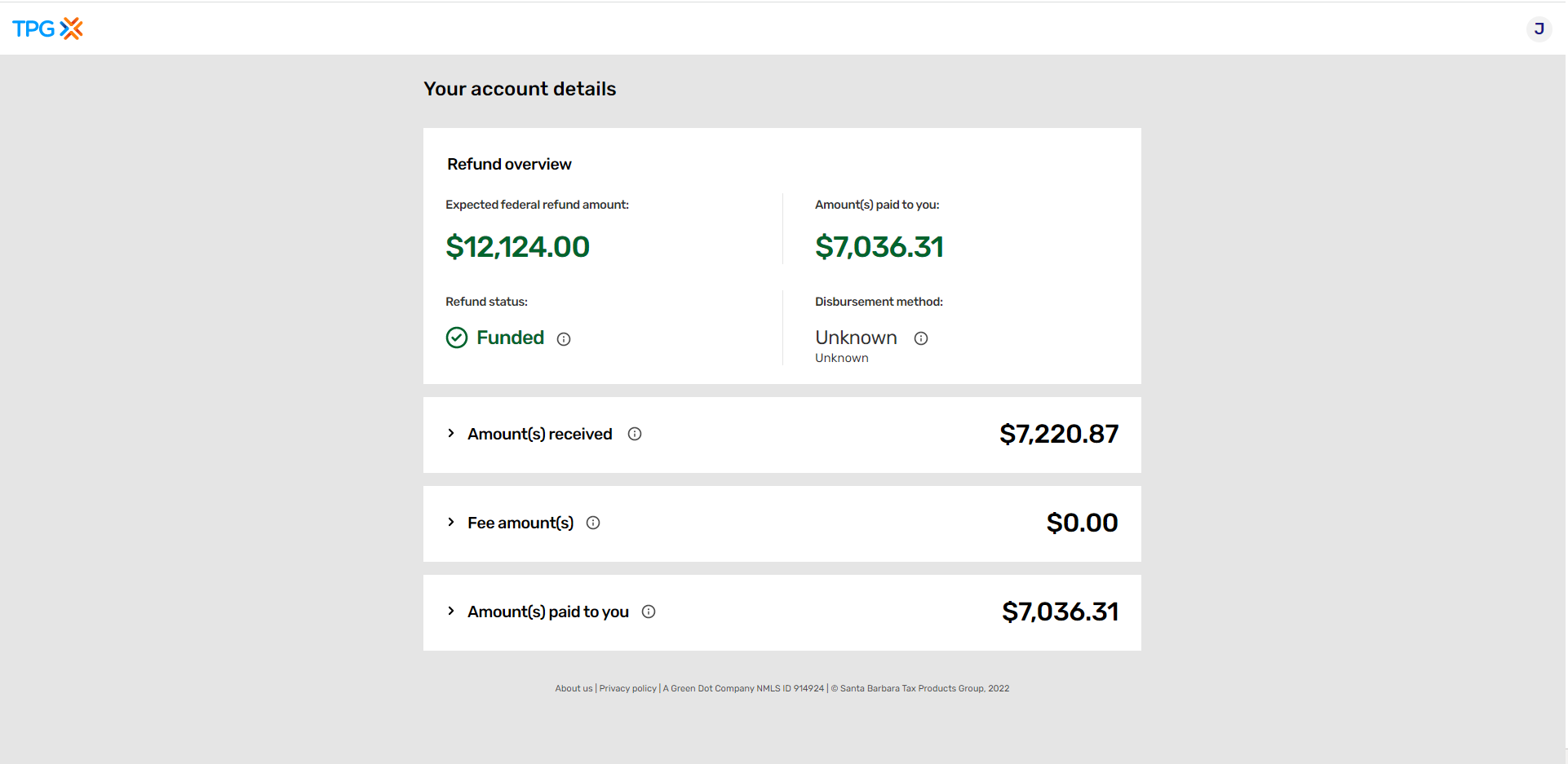Image resolution: width=1568 pixels, height=764 pixels.
Task: Open the Fee amount(s) info tooltip
Action: pos(594,523)
